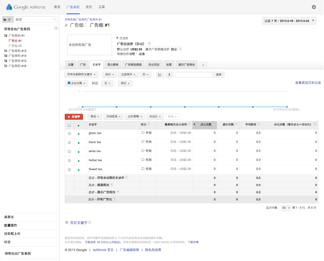Click the download report icon
This screenshot has height=261, width=324.
point(169,74)
